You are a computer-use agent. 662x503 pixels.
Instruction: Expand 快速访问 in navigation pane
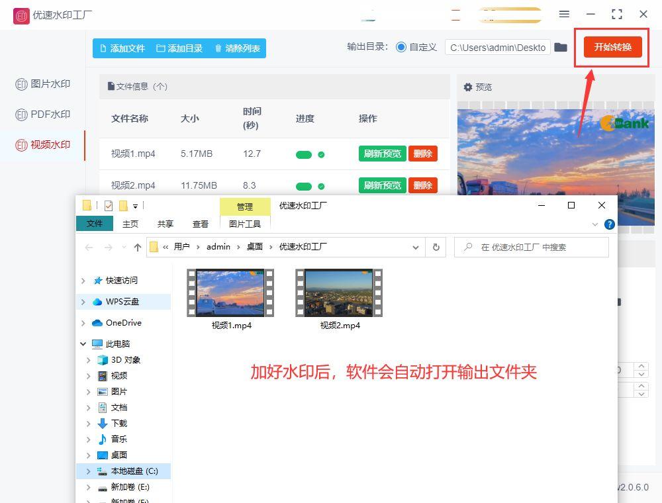[x=83, y=281]
